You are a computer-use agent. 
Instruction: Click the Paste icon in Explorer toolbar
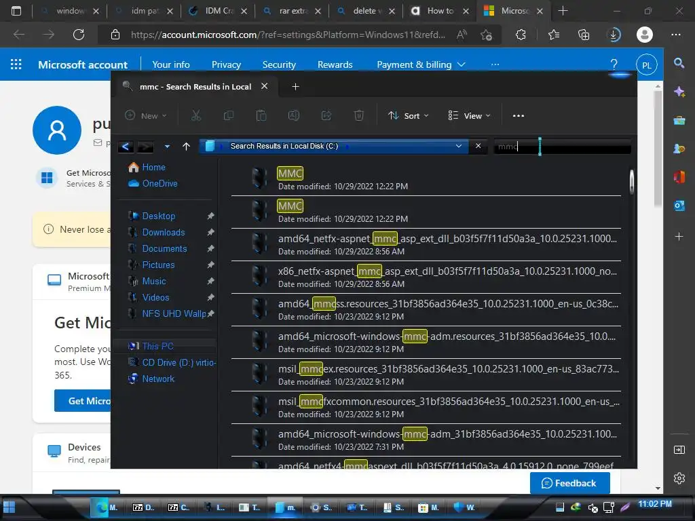coord(261,115)
